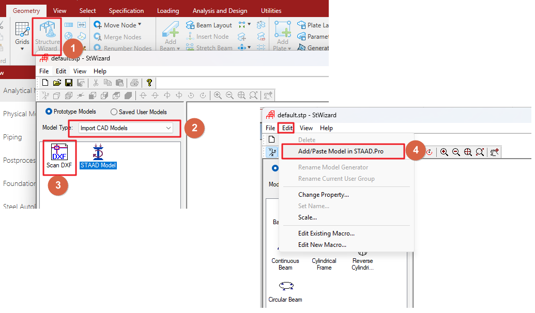Expand the Move Node dropdown
The width and height of the screenshot is (535, 313).
(140, 24)
